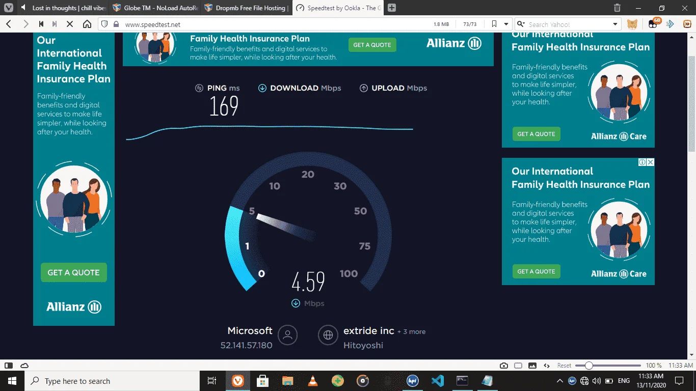Mute audio on Lost in thoughts tab
Image resolution: width=696 pixels, height=391 pixels.
(23, 8)
